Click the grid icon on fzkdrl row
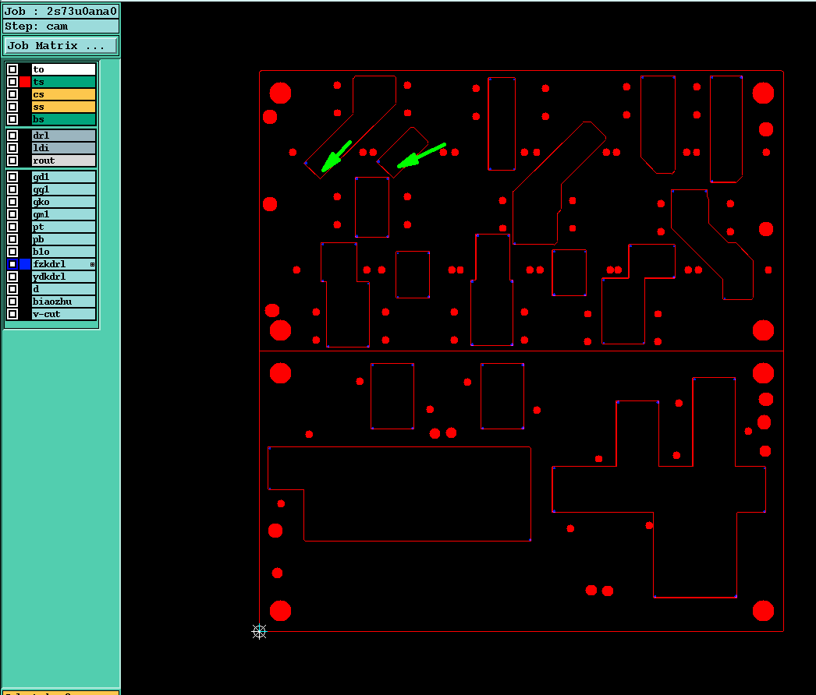Image resolution: width=816 pixels, height=695 pixels. (92, 265)
